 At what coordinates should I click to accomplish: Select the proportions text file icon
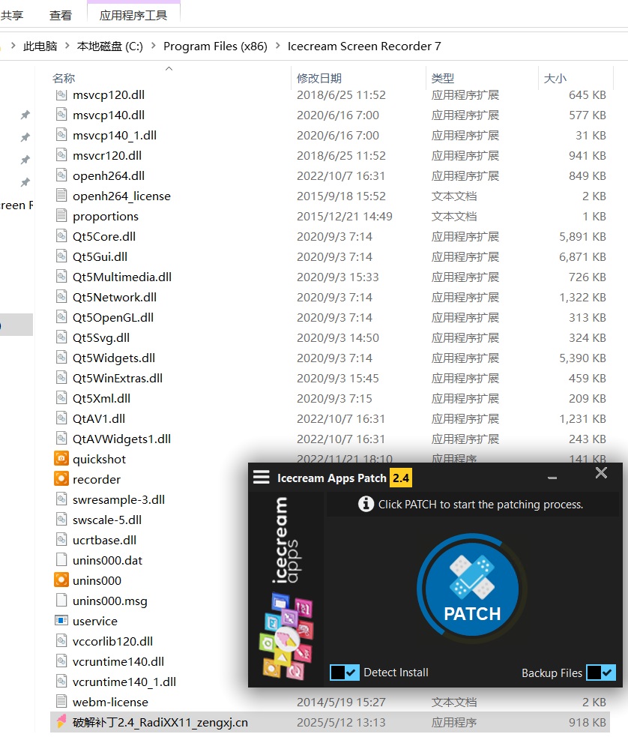click(x=61, y=215)
